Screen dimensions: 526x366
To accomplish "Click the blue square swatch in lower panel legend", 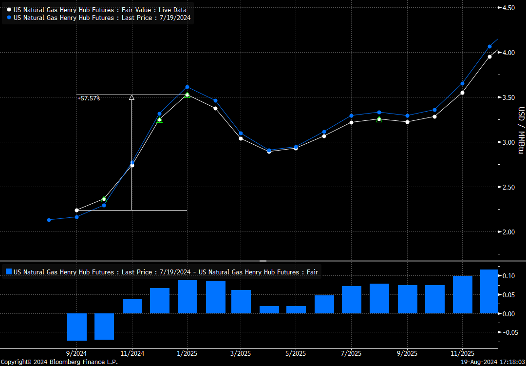I will pos(8,272).
